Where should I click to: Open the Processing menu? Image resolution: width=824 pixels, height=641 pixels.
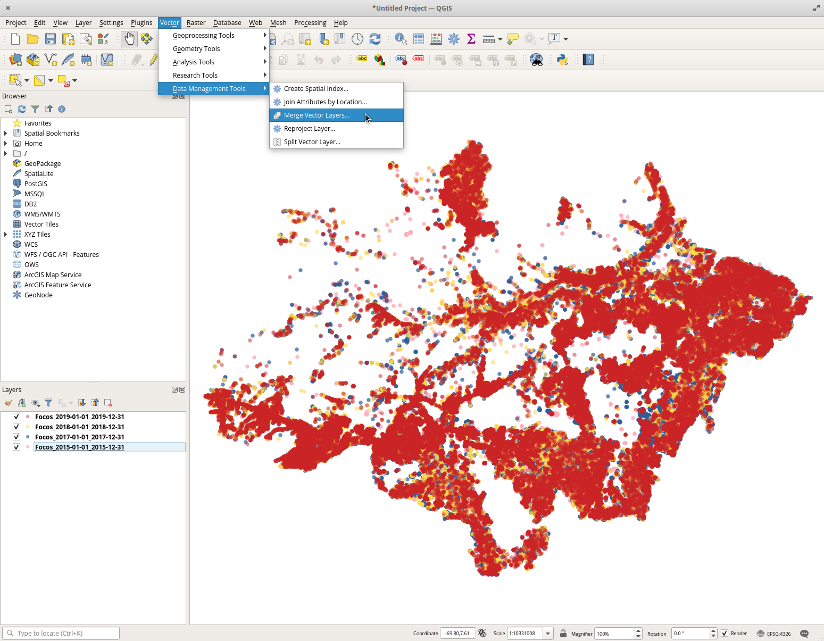point(310,23)
